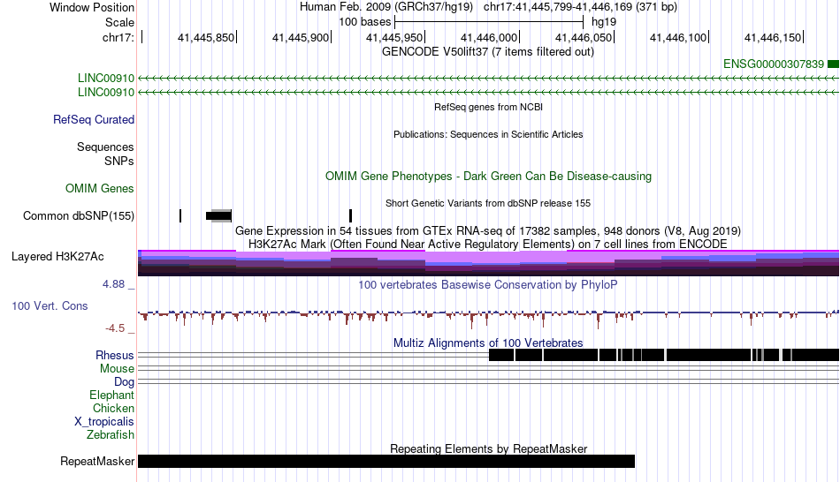The image size is (840, 482).
Task: Select the RepeatMasker track label
Action: [97, 461]
